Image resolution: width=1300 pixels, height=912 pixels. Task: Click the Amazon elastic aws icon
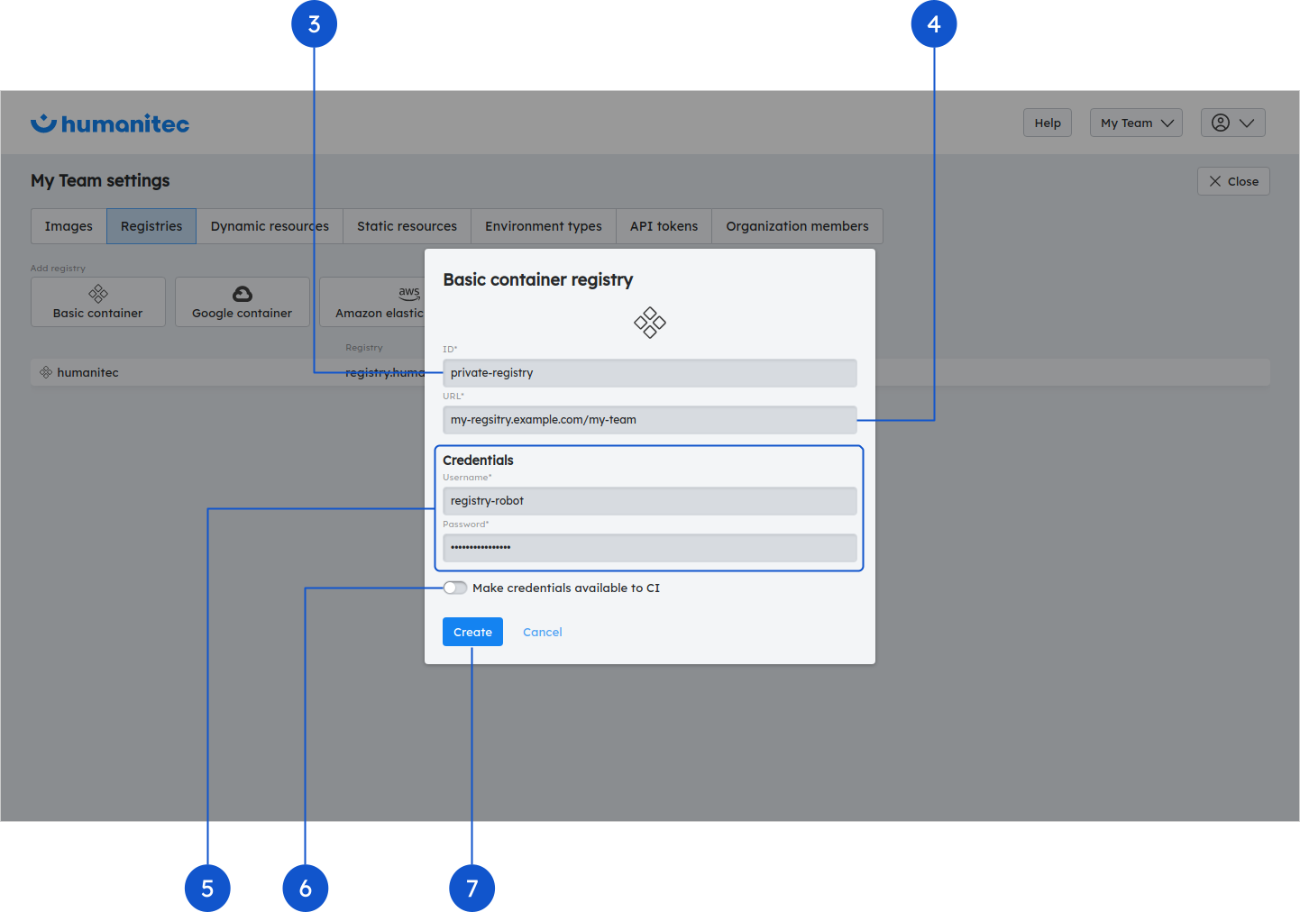[409, 293]
